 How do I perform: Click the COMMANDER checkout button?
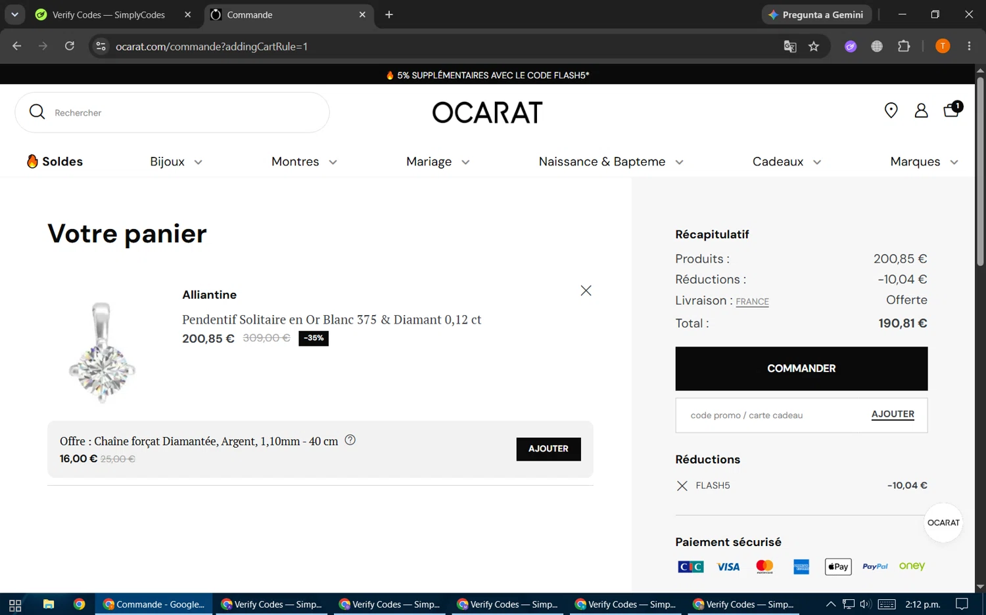801,369
